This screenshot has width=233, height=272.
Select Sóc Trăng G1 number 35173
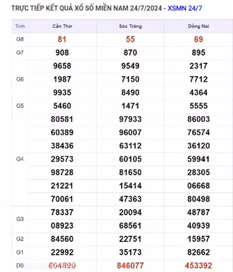pyautogui.click(x=130, y=252)
